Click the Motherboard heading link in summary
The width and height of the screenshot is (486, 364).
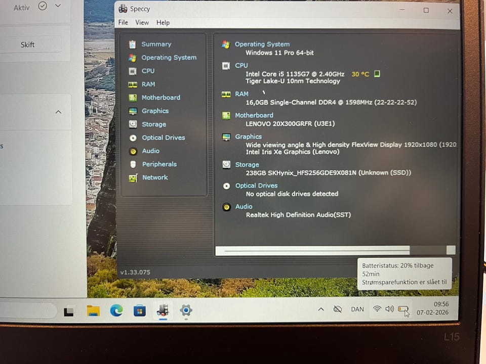click(x=254, y=115)
